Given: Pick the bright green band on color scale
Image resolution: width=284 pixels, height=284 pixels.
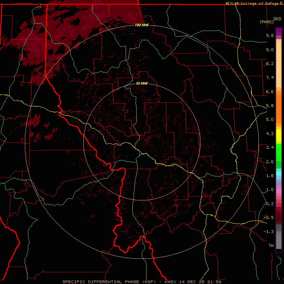Looking at the screenshot, I should point(279,153).
